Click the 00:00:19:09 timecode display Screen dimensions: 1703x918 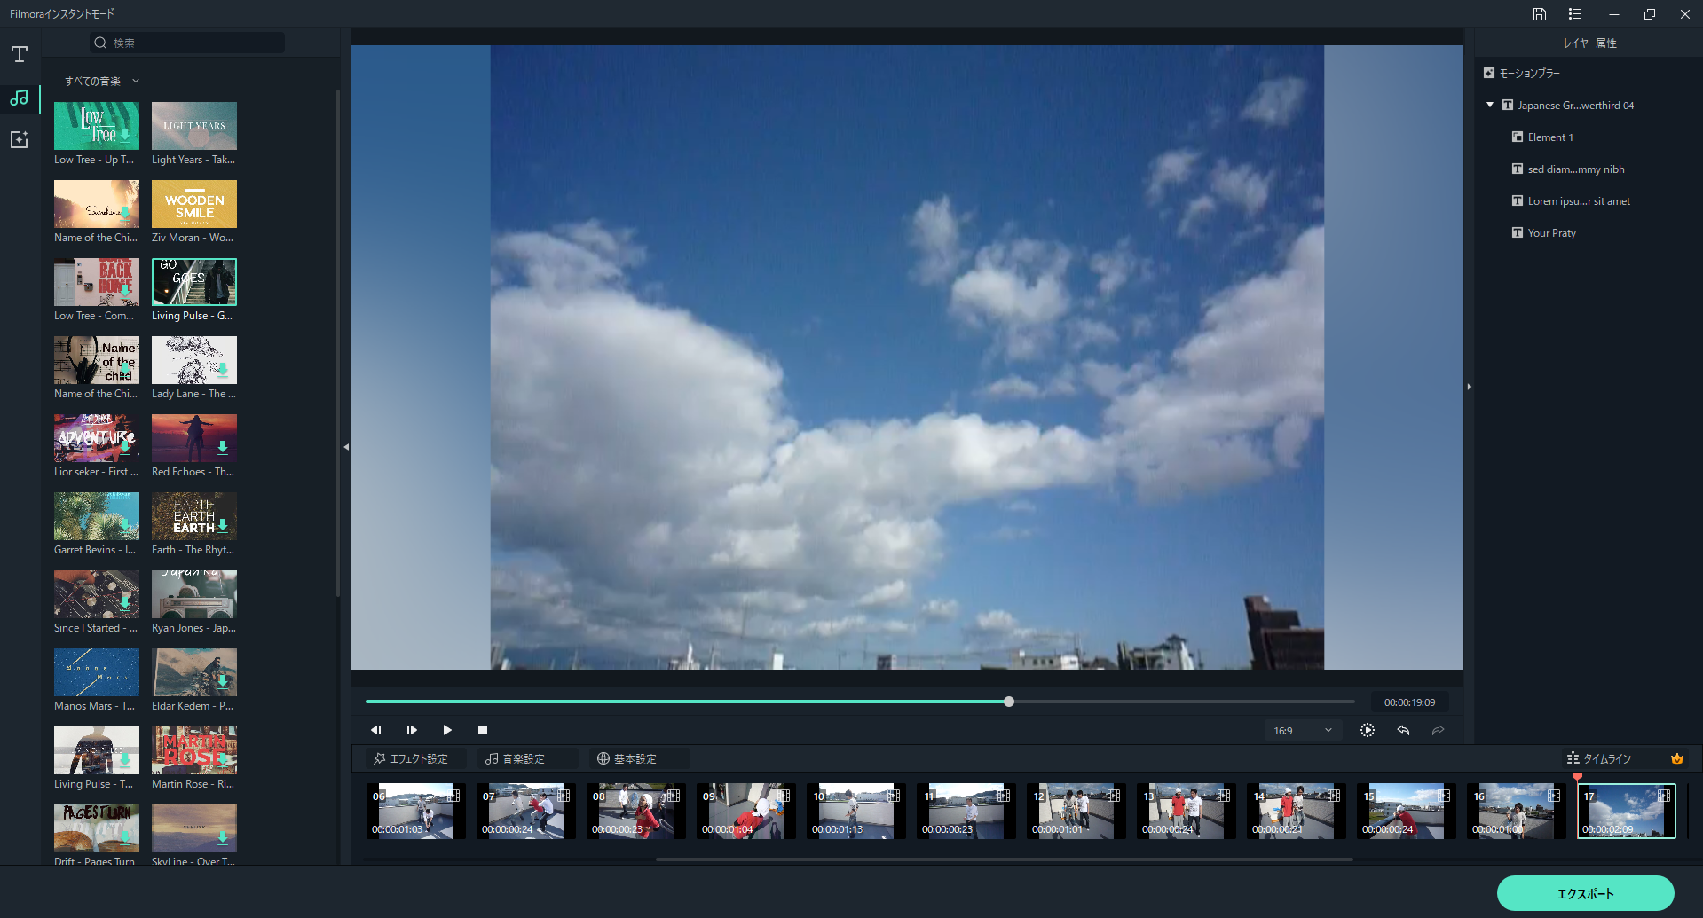point(1409,702)
